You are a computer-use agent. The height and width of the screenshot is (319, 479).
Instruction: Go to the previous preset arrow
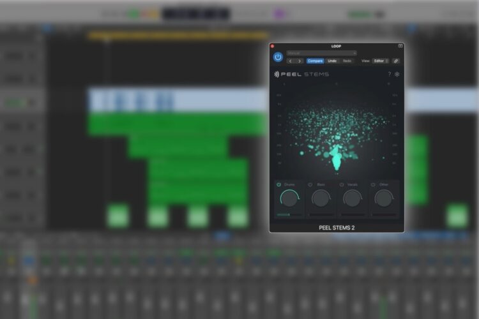[x=290, y=61]
